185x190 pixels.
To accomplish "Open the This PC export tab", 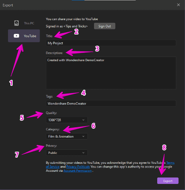I will click(24, 23).
